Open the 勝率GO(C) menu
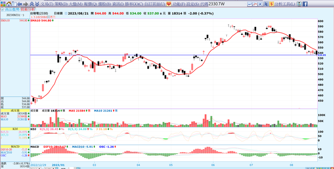This screenshot has height=169, width=334. coord(134,4)
